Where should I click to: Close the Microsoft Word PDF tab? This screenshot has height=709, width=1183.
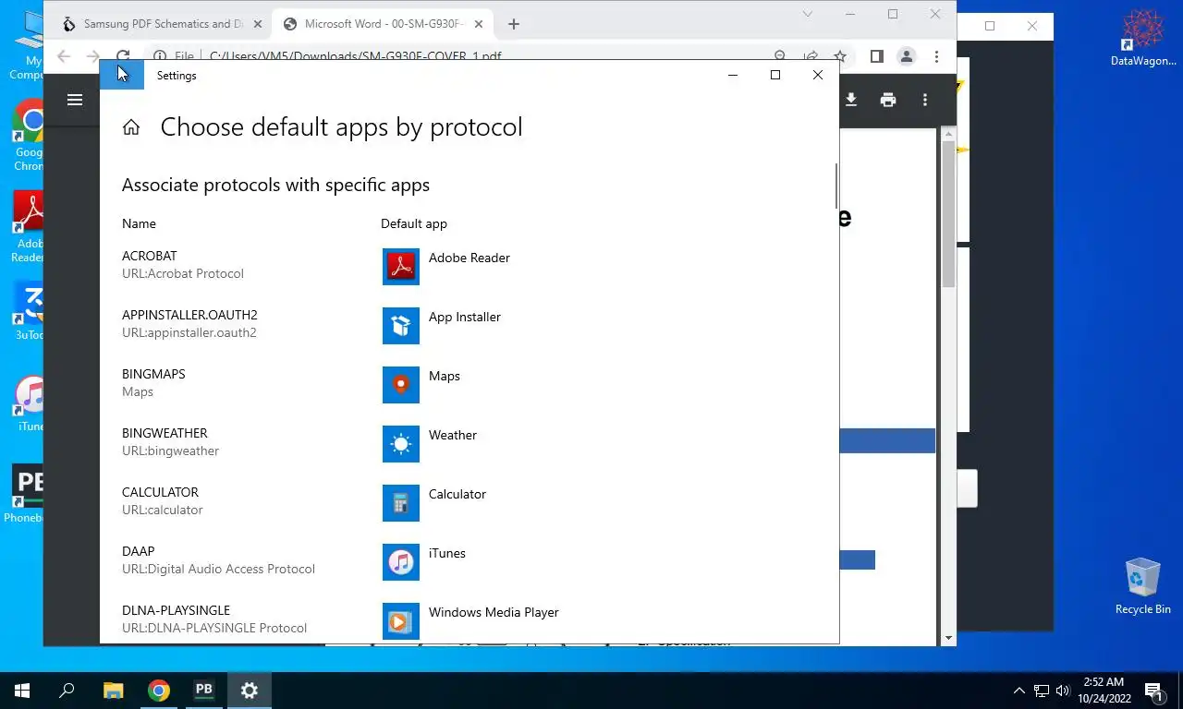tap(480, 24)
